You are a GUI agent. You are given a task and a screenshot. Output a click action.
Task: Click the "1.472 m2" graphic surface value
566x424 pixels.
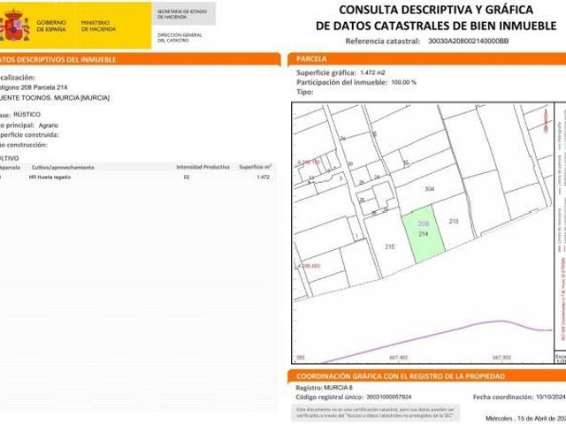[373, 72]
